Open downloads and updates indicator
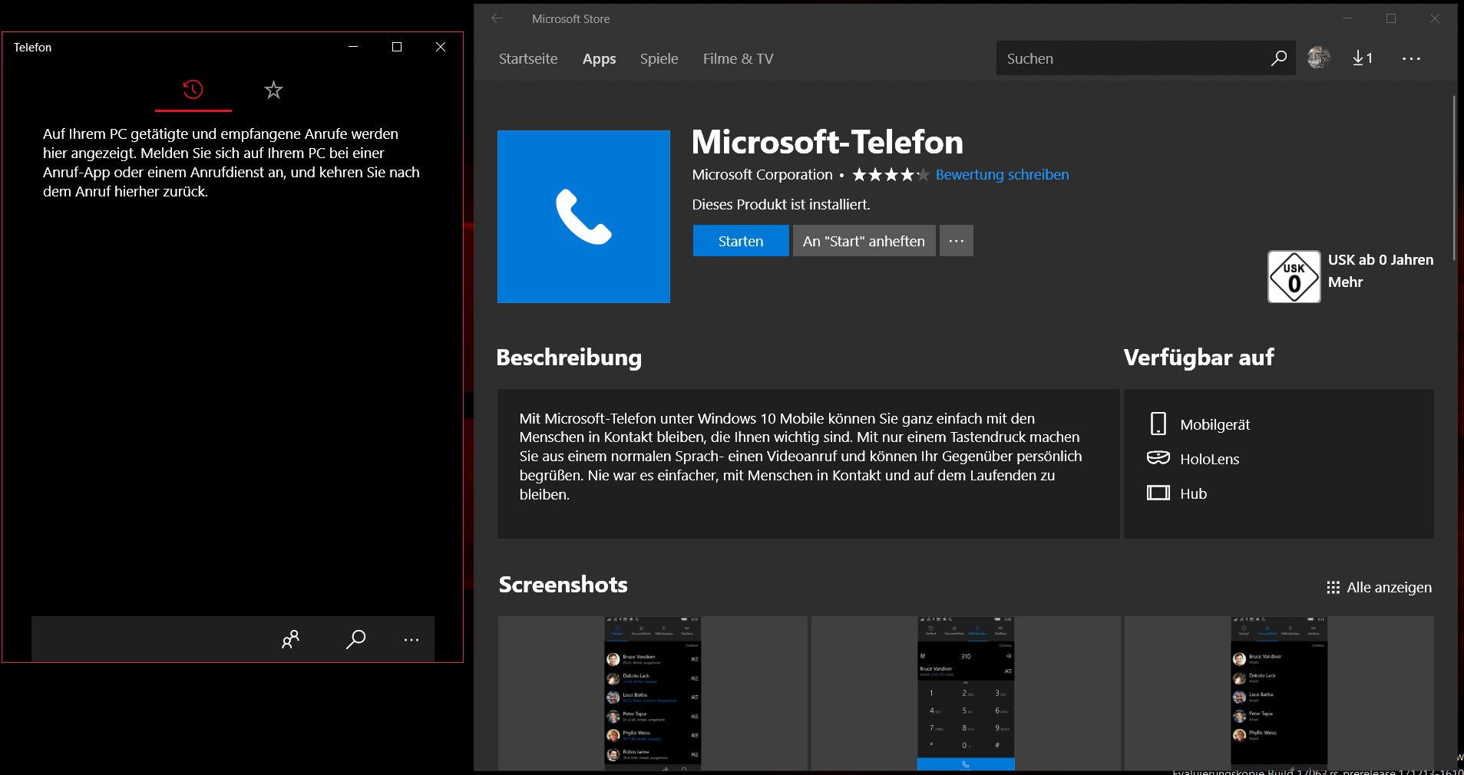Image resolution: width=1464 pixels, height=775 pixels. tap(1363, 58)
